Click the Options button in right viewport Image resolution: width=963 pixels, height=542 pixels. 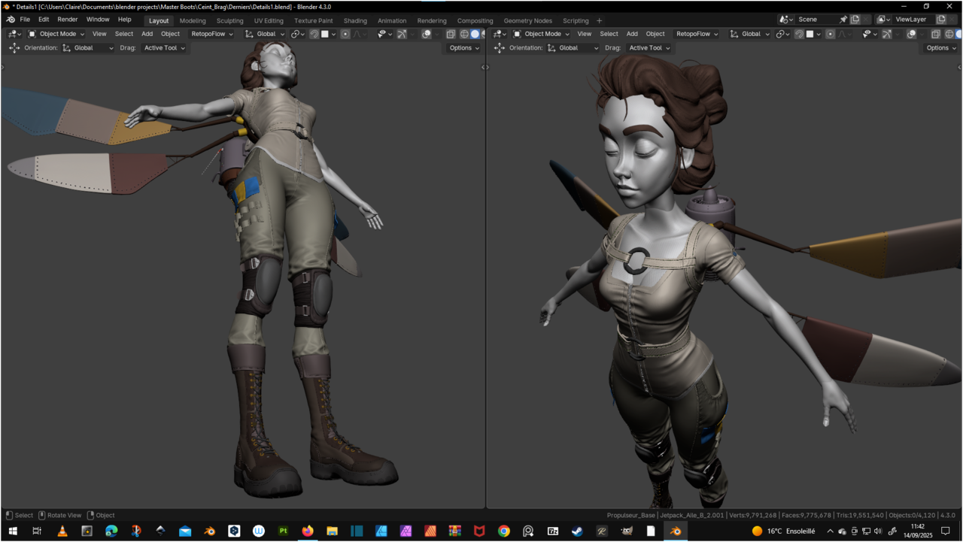tap(940, 47)
